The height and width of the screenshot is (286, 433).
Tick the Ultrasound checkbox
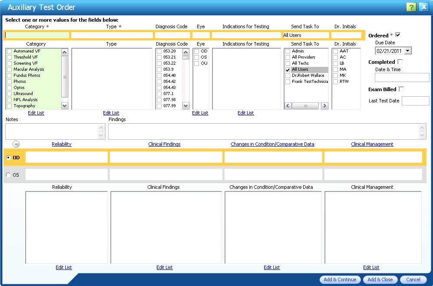(x=10, y=94)
